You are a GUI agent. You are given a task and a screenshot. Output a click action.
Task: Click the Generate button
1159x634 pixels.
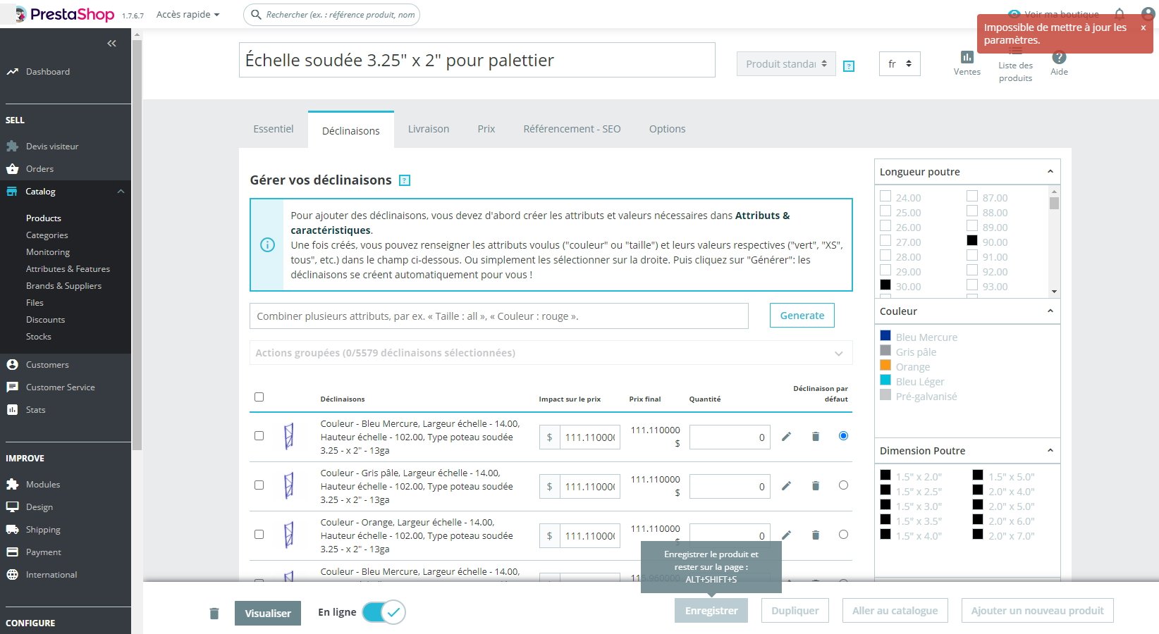pyautogui.click(x=802, y=316)
